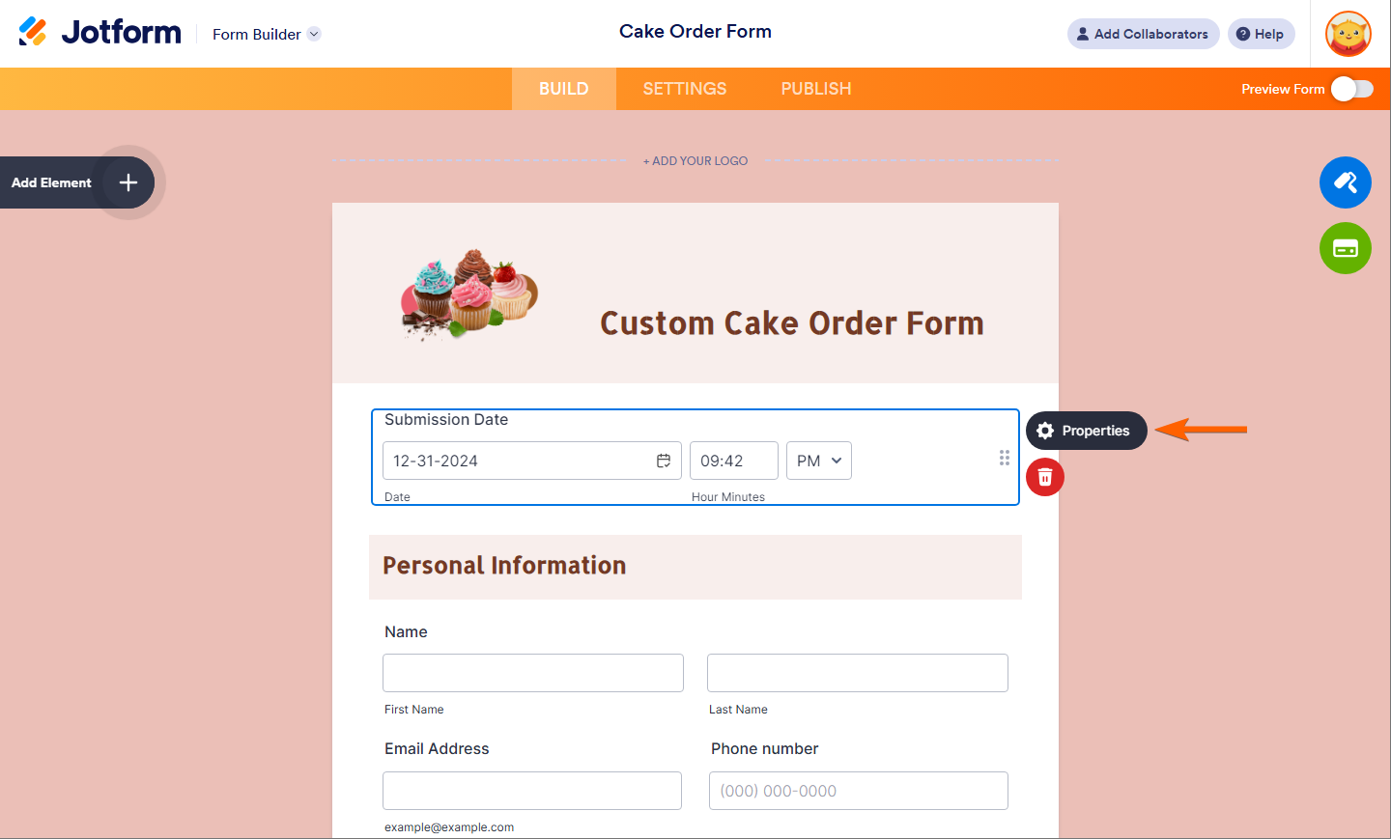Click the Jotform logo
The width and height of the screenshot is (1391, 839).
tap(100, 33)
